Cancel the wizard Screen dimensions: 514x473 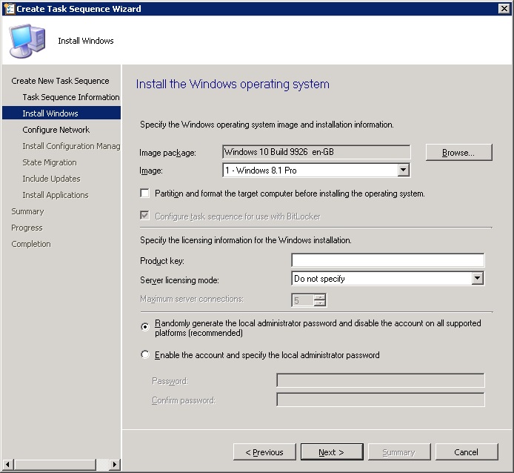click(x=466, y=452)
